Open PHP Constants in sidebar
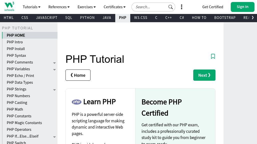This screenshot has height=144, width=257. (30, 116)
